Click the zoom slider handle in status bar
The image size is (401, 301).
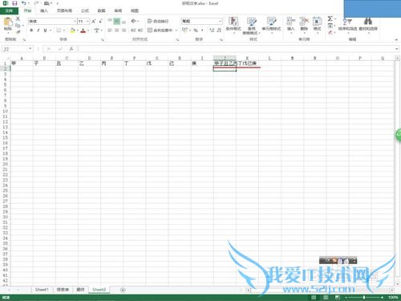click(x=364, y=297)
